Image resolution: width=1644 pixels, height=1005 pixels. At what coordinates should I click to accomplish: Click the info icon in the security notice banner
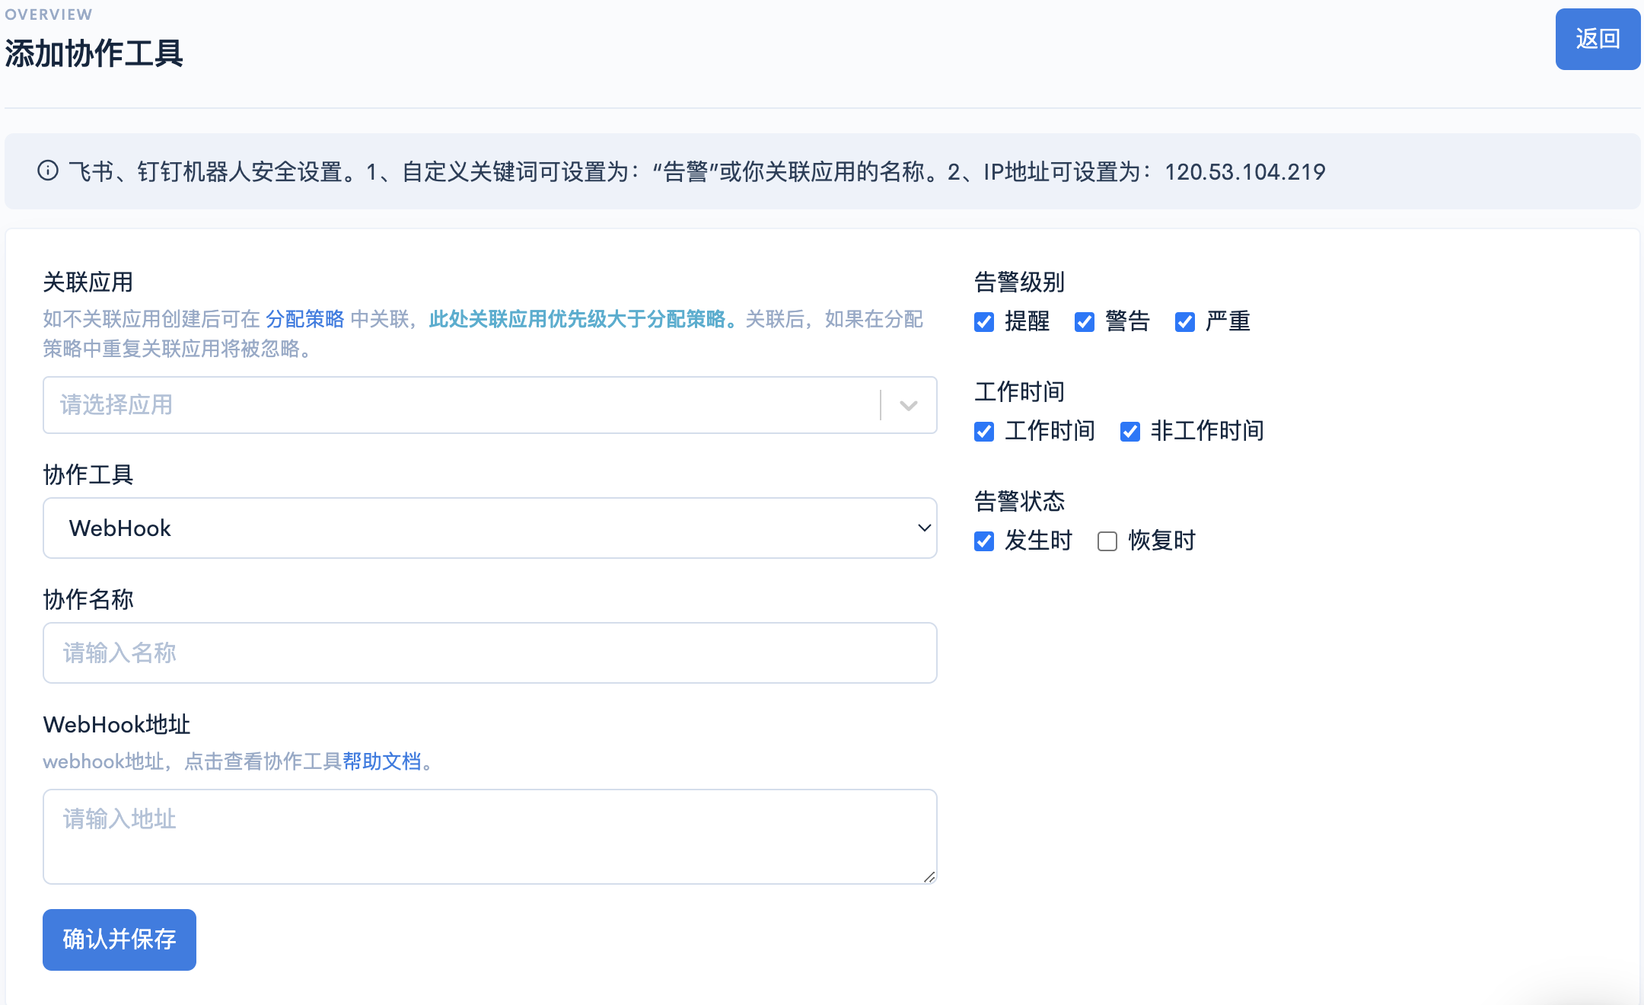[x=49, y=171]
